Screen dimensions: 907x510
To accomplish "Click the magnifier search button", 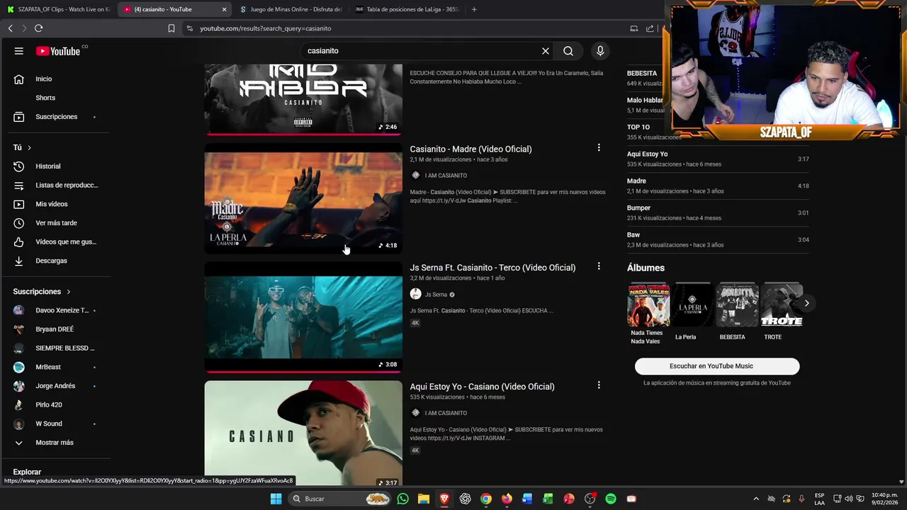I will pos(568,51).
